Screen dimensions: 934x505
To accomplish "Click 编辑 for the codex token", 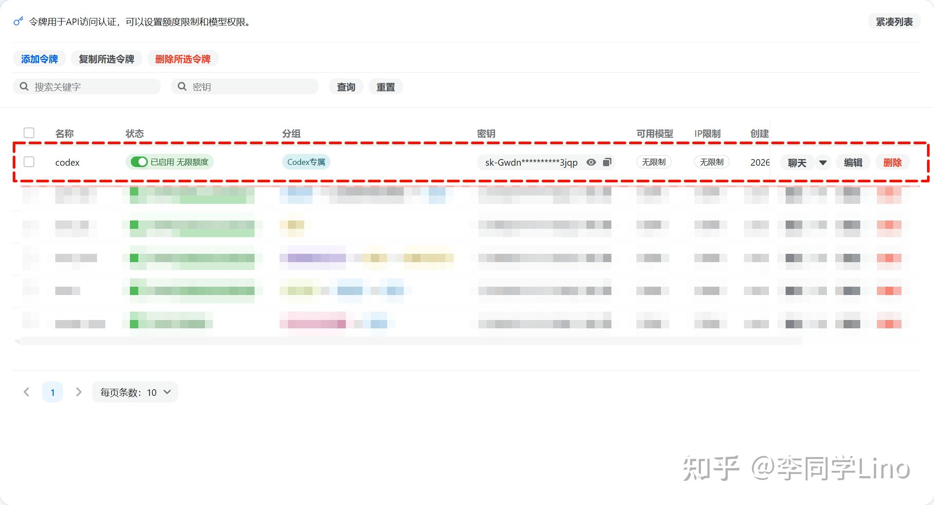I will click(853, 163).
